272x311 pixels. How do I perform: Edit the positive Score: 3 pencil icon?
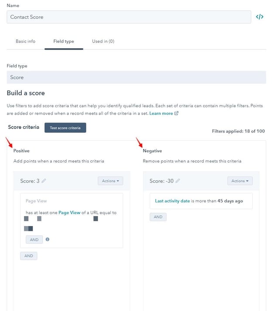click(44, 181)
